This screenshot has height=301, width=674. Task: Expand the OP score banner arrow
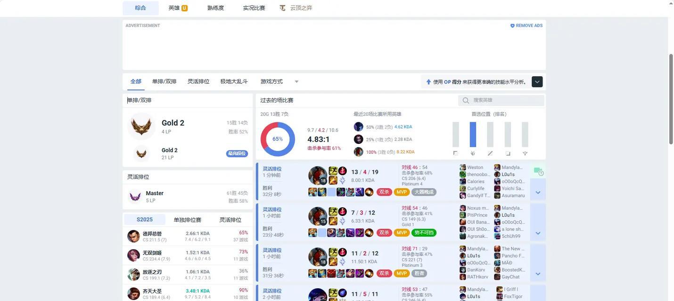[537, 82]
